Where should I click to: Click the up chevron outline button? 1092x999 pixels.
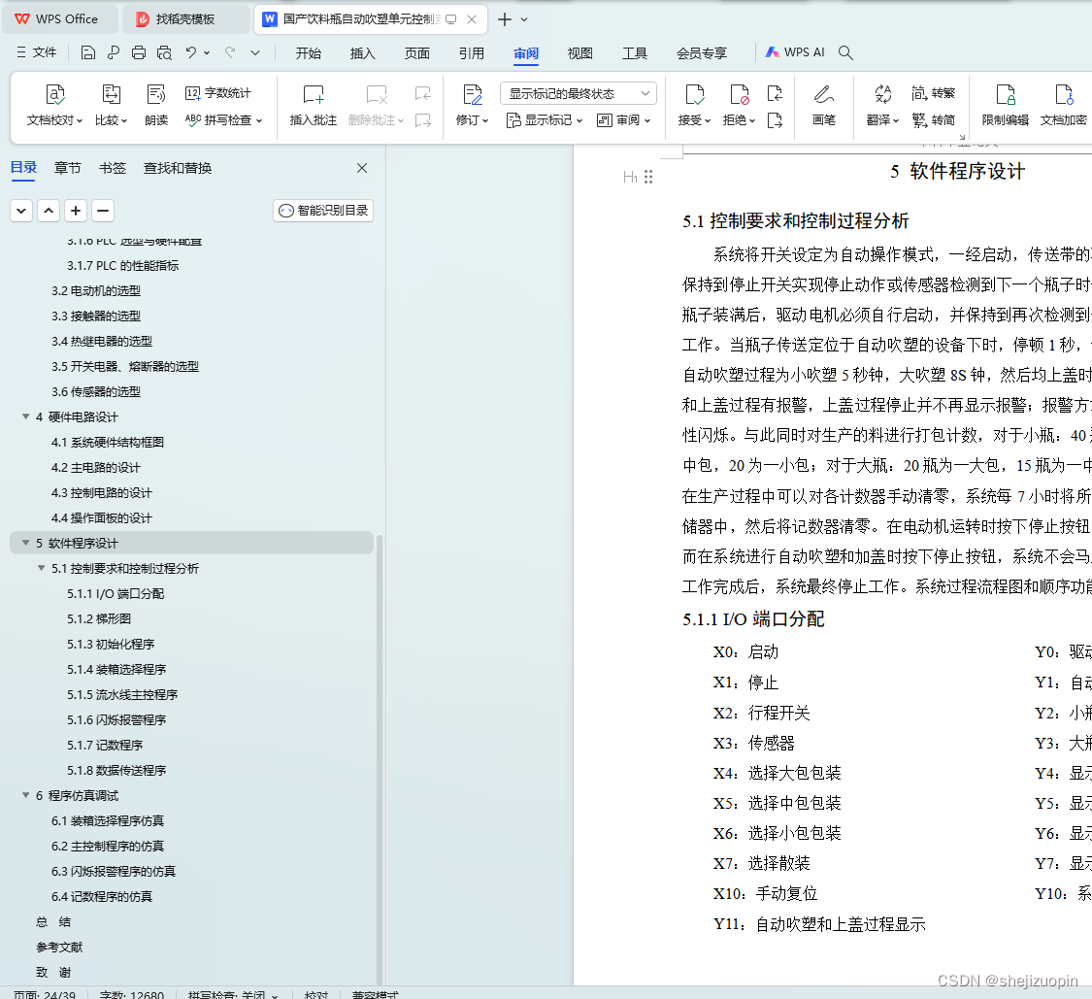click(x=49, y=211)
